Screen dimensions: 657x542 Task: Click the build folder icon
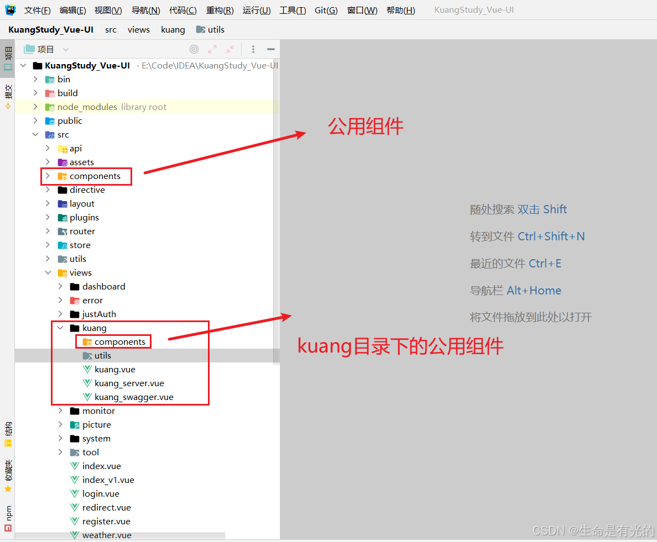tap(50, 93)
